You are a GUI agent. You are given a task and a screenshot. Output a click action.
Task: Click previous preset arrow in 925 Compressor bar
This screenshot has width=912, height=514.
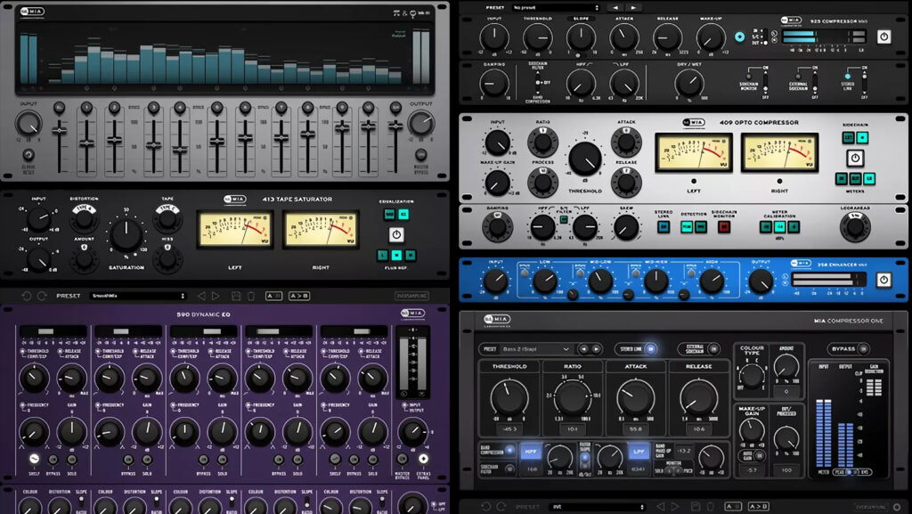click(616, 7)
